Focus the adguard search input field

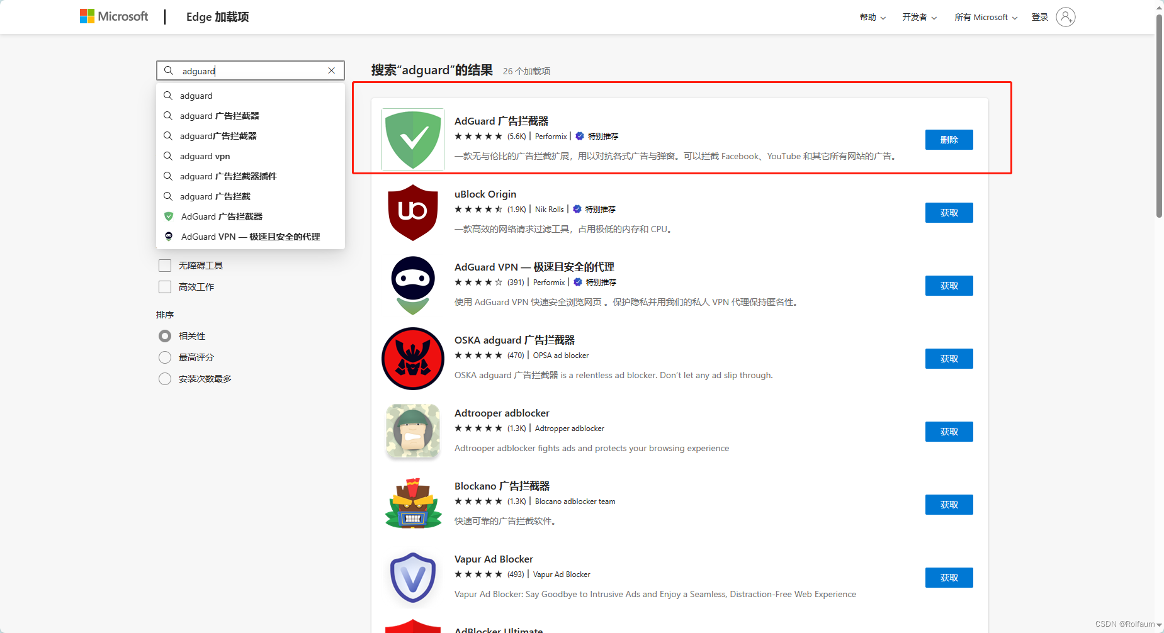(x=251, y=70)
